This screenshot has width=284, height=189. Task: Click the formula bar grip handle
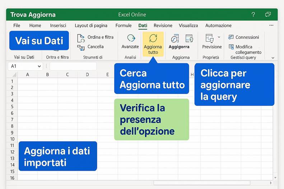46,66
